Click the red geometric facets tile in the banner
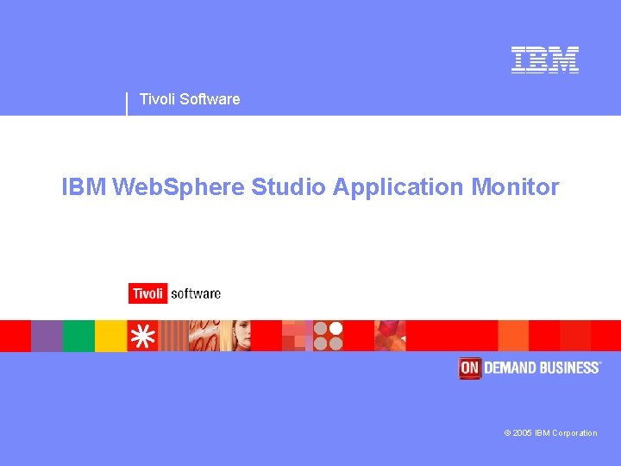Viewport: 621px width, 466px height. click(390, 336)
